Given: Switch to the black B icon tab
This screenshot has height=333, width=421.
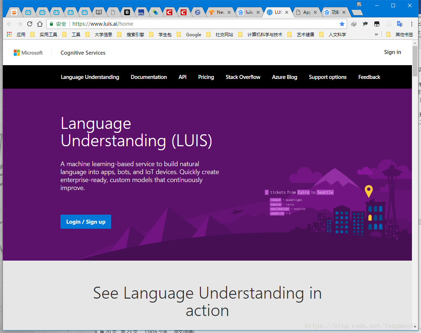Looking at the screenshot, I should (127, 12).
